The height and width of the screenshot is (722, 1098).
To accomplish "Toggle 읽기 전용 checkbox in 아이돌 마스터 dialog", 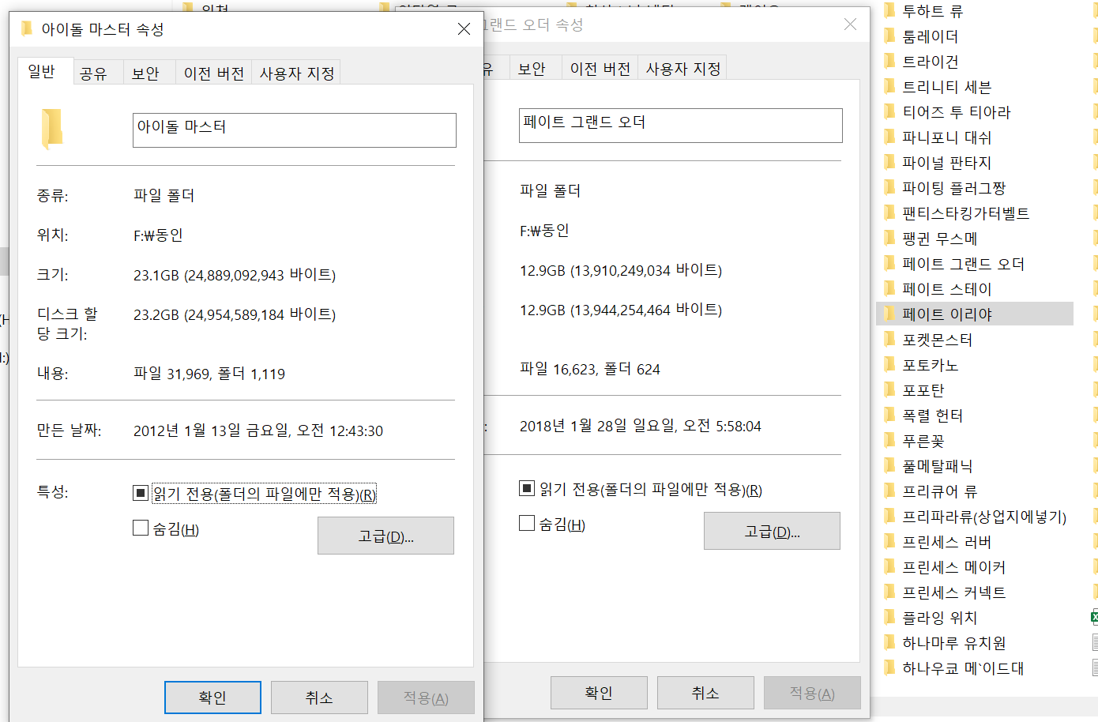I will pos(141,494).
